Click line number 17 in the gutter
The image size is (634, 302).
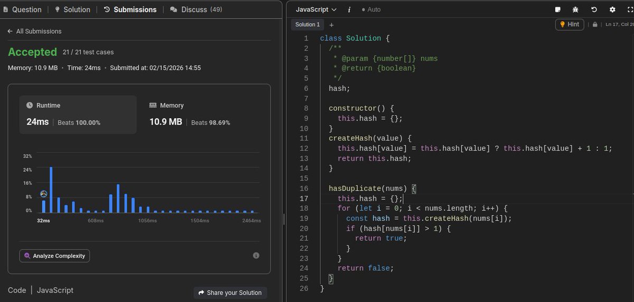303,199
